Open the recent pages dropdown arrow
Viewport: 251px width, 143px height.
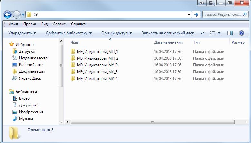(23, 15)
